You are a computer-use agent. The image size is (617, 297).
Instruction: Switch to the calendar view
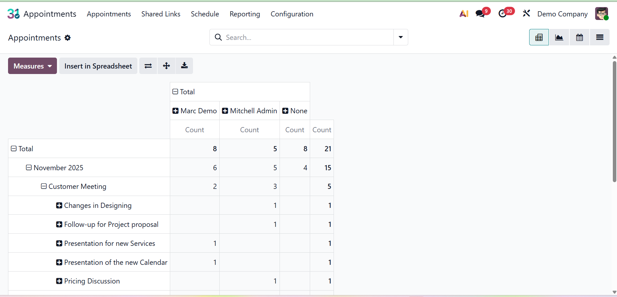(579, 37)
